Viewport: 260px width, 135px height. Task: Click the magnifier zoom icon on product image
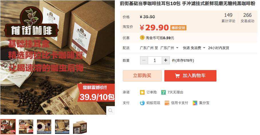(x=111, y=110)
